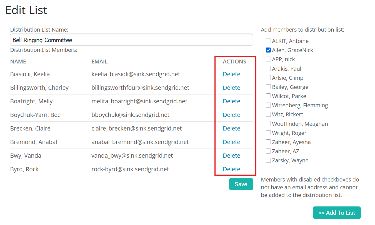Check the Willcot, Parke checkbox
The height and width of the screenshot is (225, 375).
coord(268,96)
